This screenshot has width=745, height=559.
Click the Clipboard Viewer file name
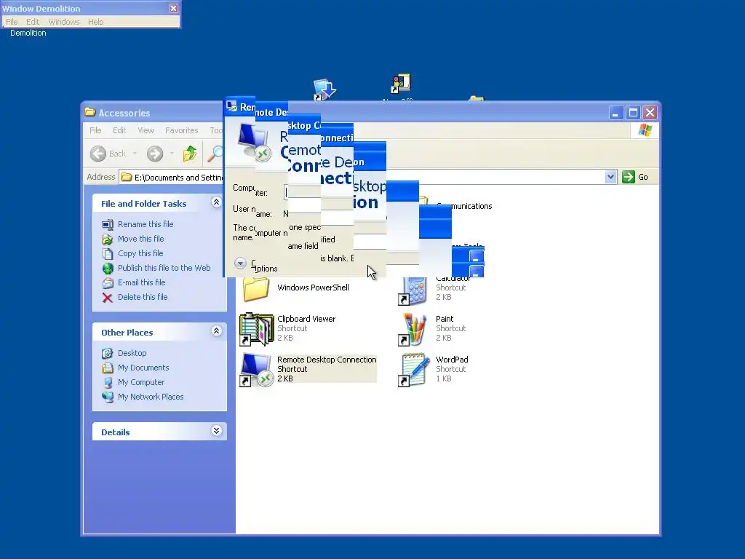306,319
